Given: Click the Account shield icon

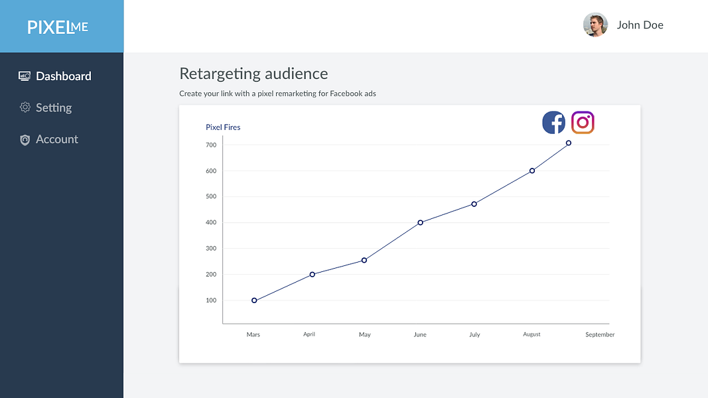Looking at the screenshot, I should tap(25, 139).
